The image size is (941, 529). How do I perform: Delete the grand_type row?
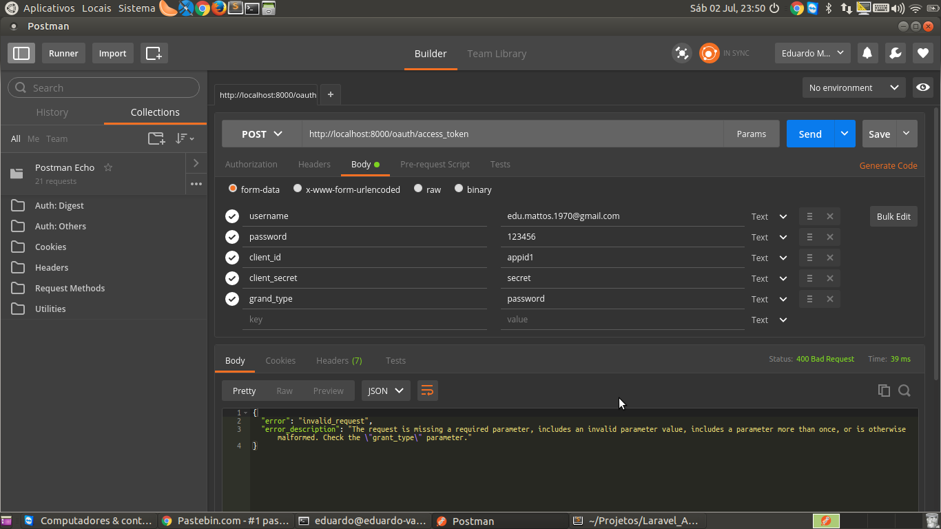point(830,299)
